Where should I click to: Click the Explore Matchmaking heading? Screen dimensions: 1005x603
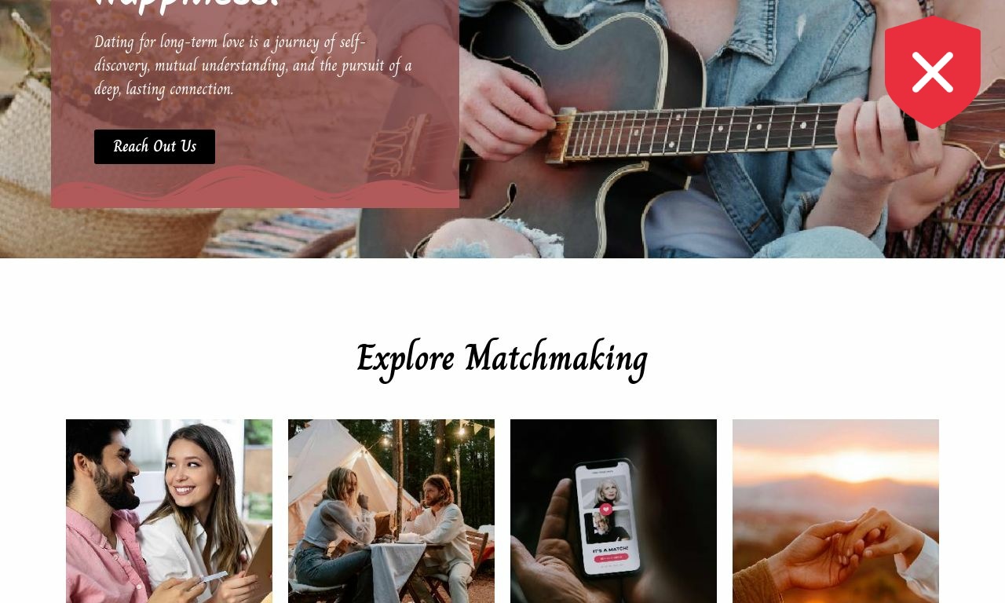coord(502,359)
